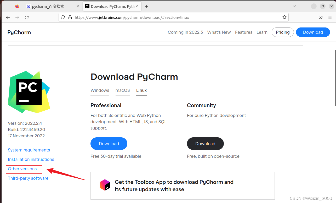Select the macOS platform tab
336x203 pixels.
click(x=123, y=90)
